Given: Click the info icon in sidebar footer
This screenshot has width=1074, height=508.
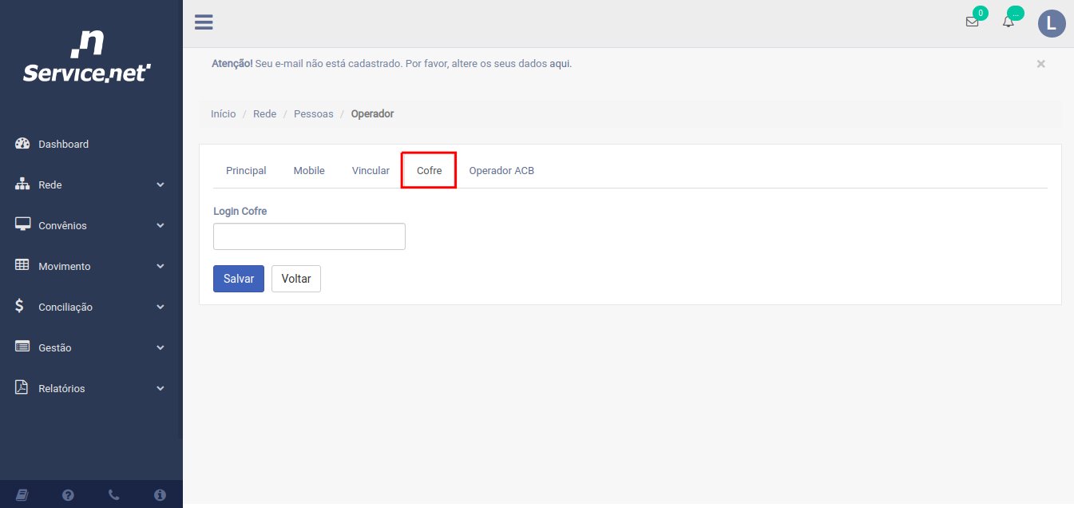Looking at the screenshot, I should [x=160, y=495].
